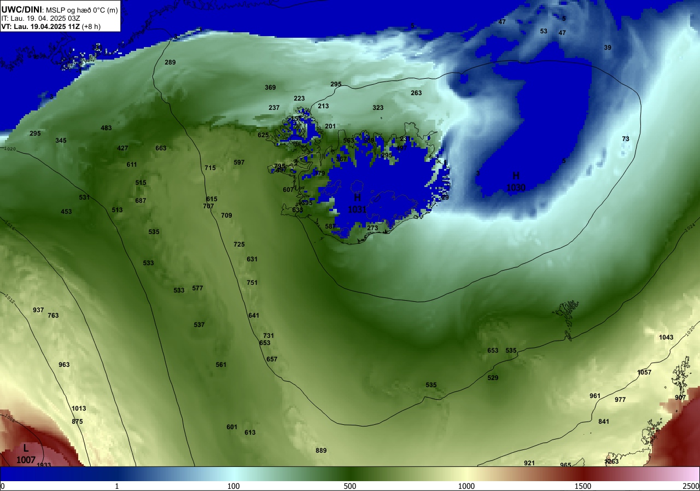Select the 663 height value
700x491 pixels.
tap(161, 148)
